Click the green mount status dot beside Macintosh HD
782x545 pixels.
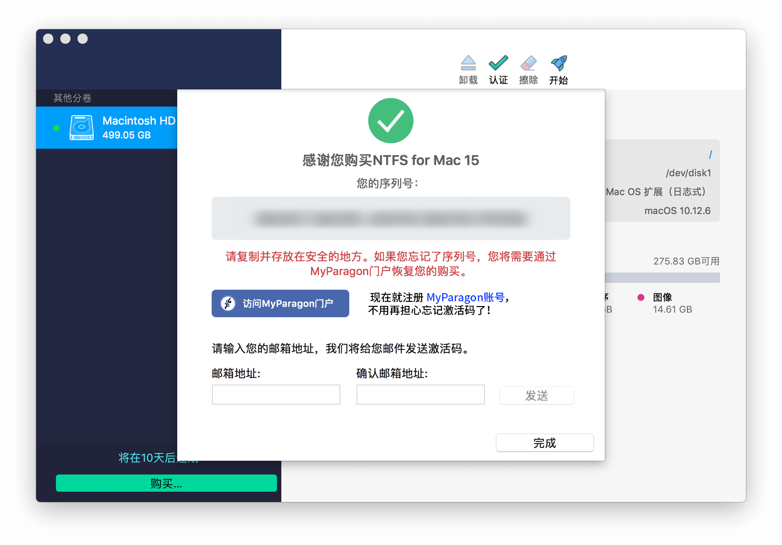(56, 127)
